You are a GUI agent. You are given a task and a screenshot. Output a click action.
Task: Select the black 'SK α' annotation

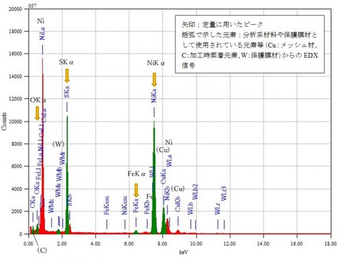pyautogui.click(x=66, y=62)
